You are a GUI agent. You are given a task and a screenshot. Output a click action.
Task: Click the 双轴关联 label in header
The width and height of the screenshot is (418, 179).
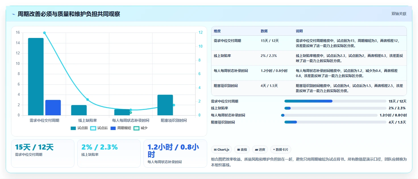click(x=399, y=14)
